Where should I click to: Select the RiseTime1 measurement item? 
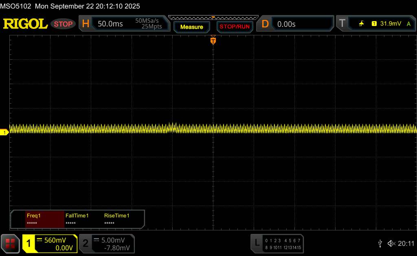pyautogui.click(x=116, y=219)
